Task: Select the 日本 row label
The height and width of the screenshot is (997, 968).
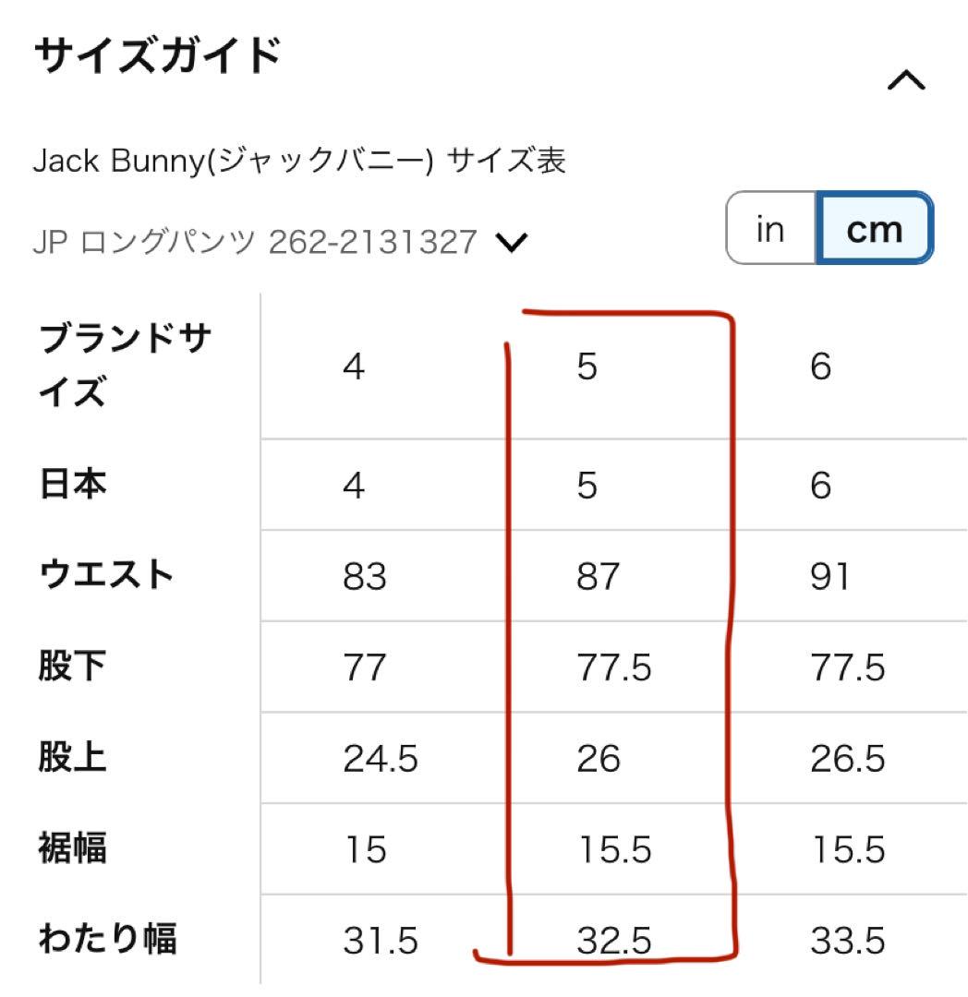Action: pyautogui.click(x=72, y=485)
